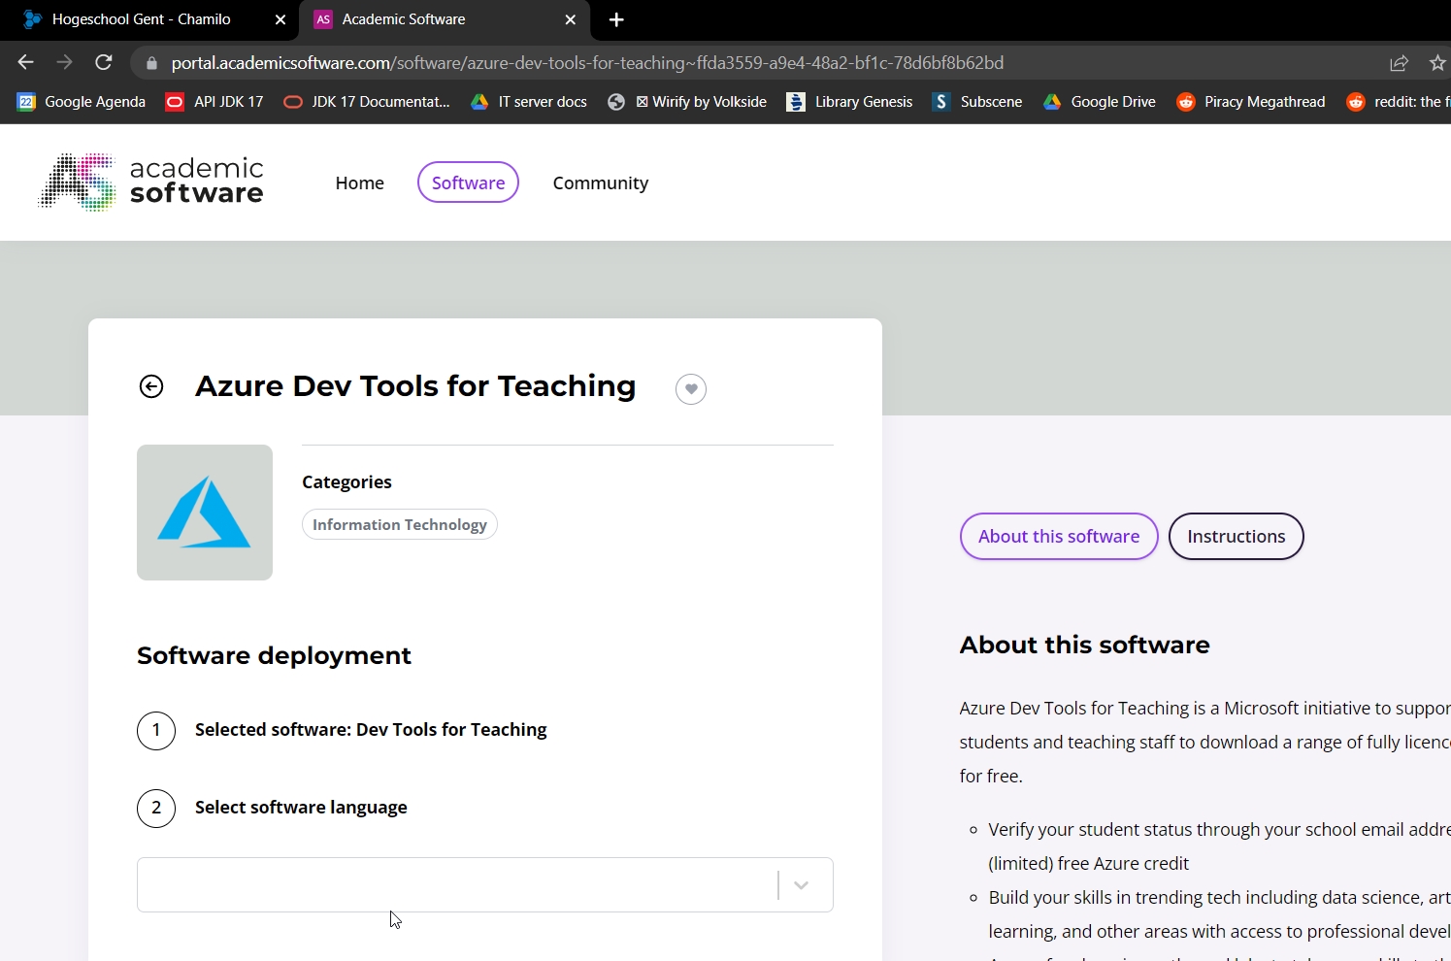Click the Azure Dev Tools for Teaching heading

coord(415,386)
